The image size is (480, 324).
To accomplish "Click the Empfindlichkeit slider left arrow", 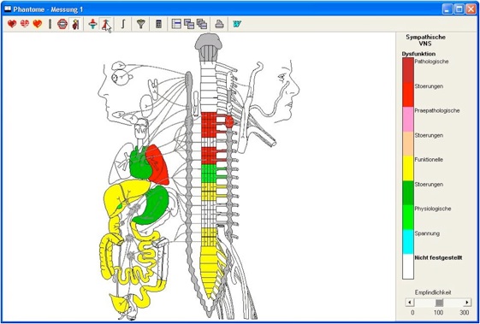I will coord(410,303).
